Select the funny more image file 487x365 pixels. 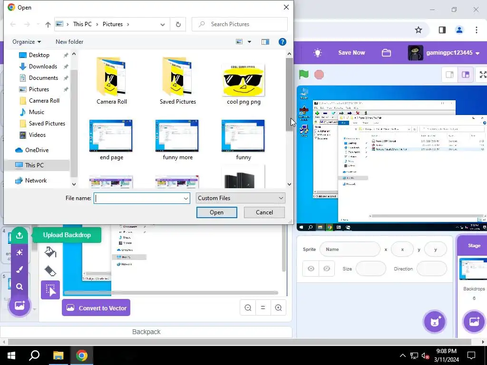click(x=178, y=140)
